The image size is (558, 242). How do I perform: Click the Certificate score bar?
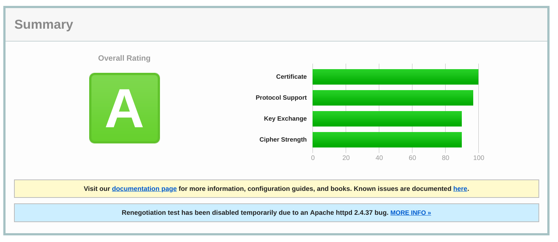(x=395, y=77)
